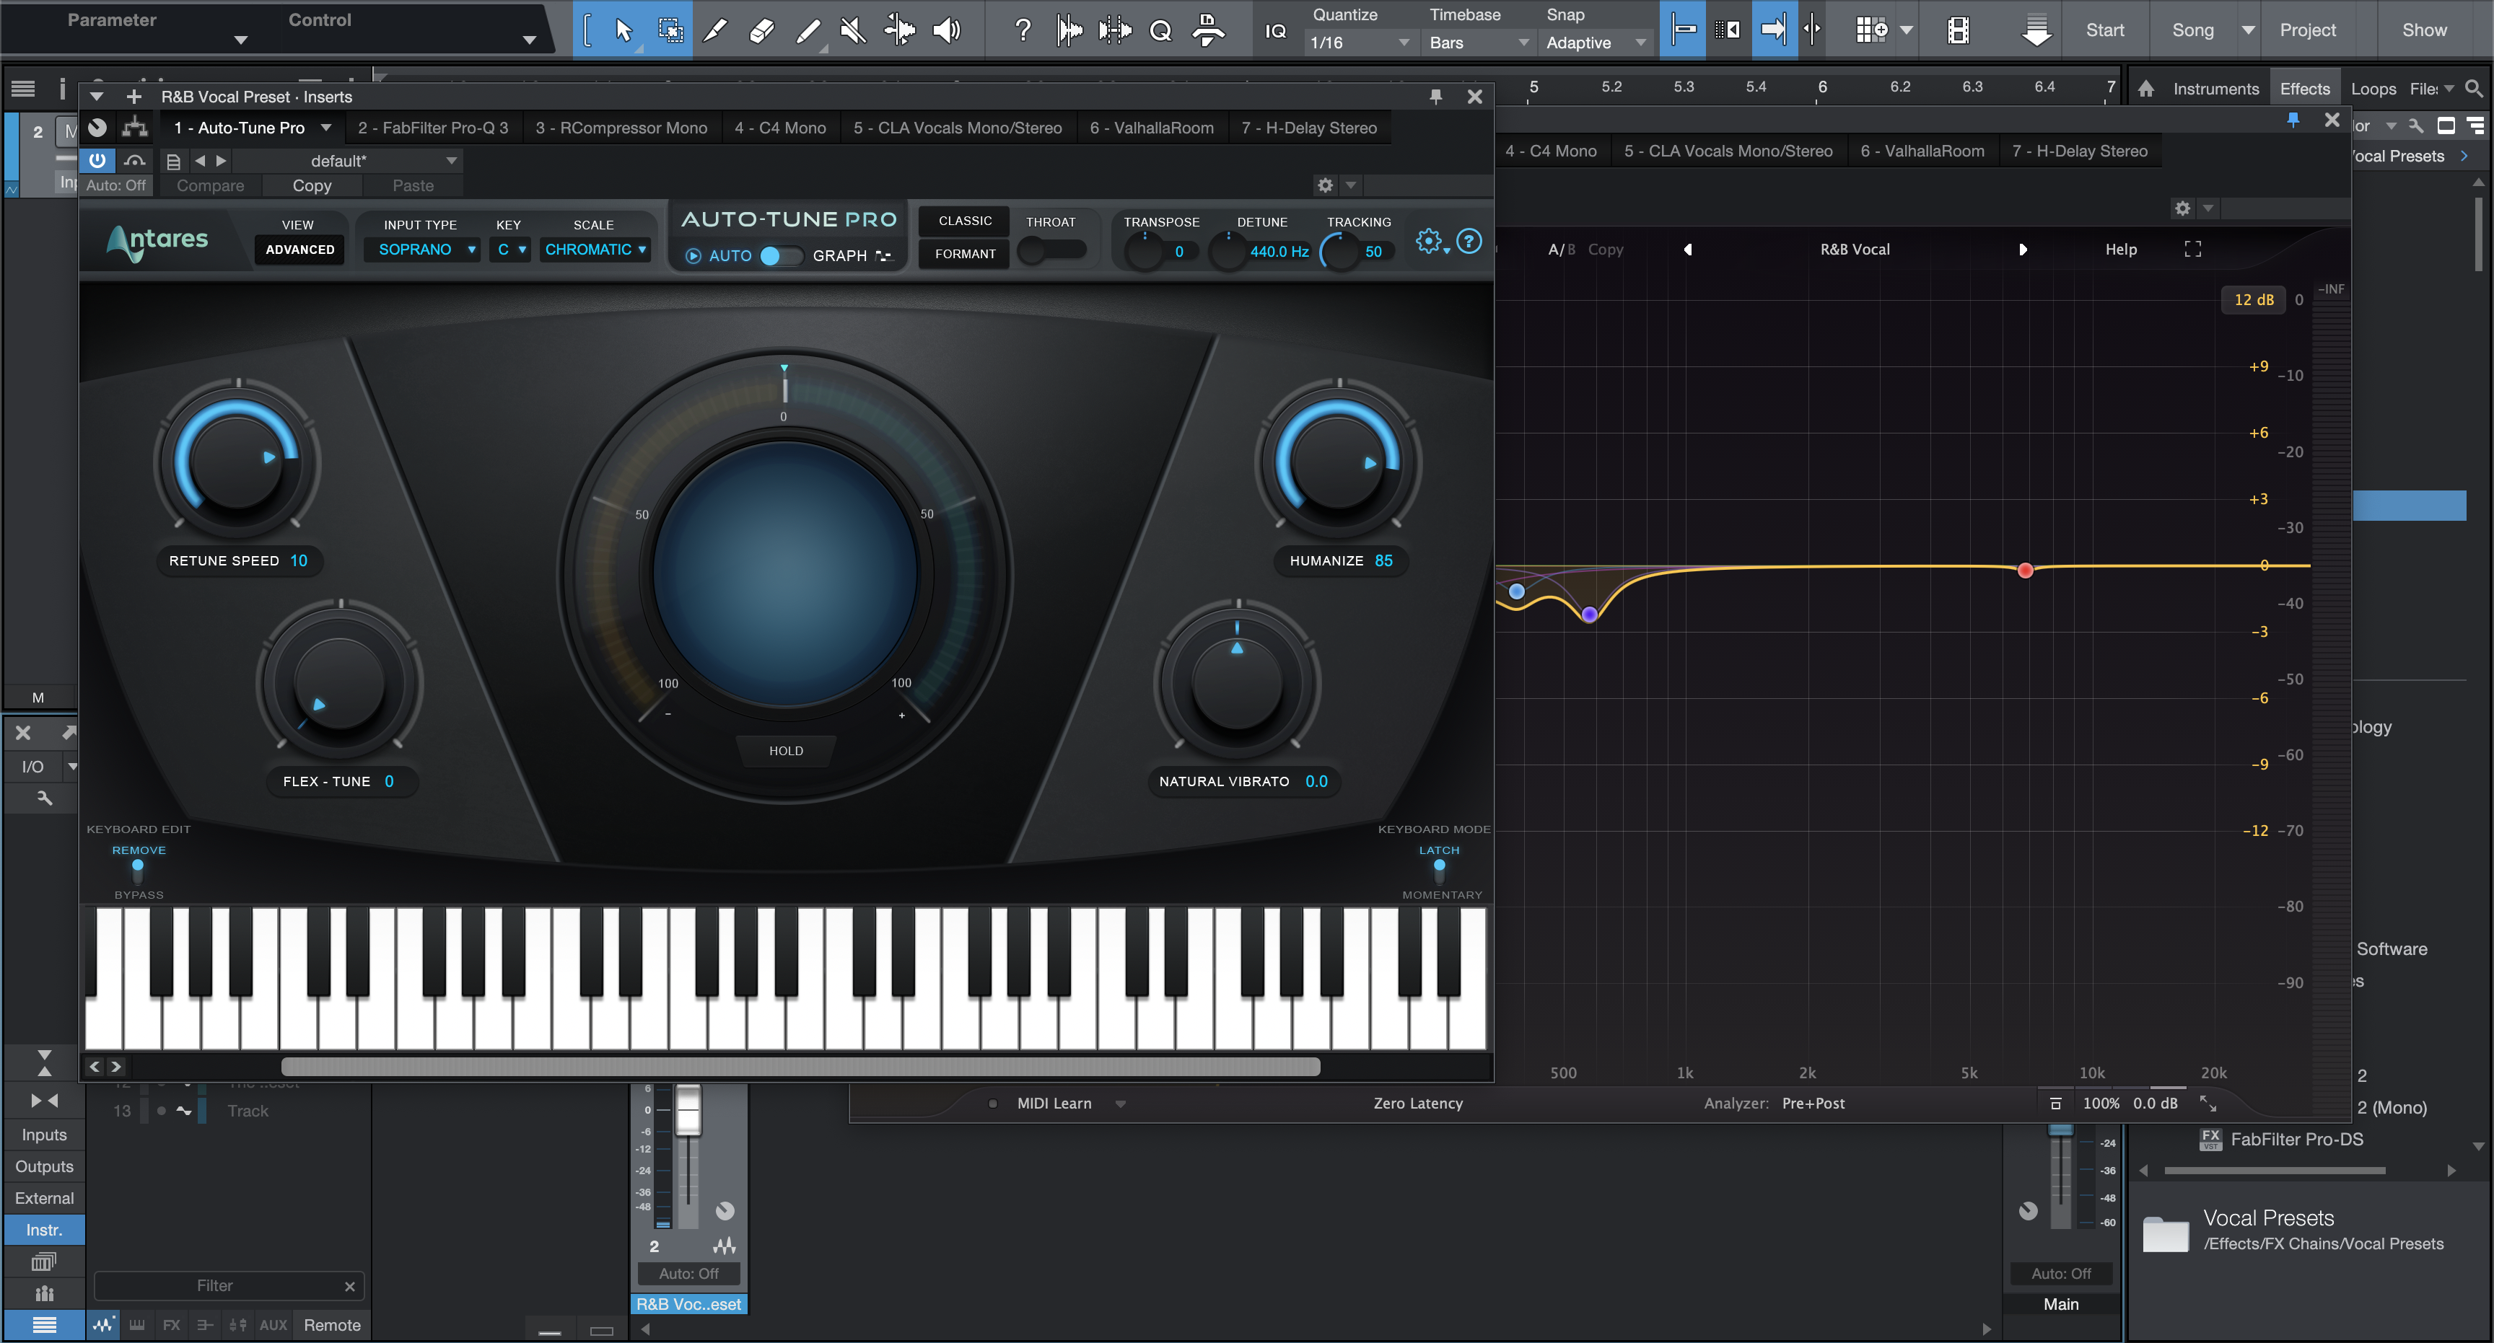
Task: Pin the R&B Vocal Preset inserts window
Action: pos(1436,96)
